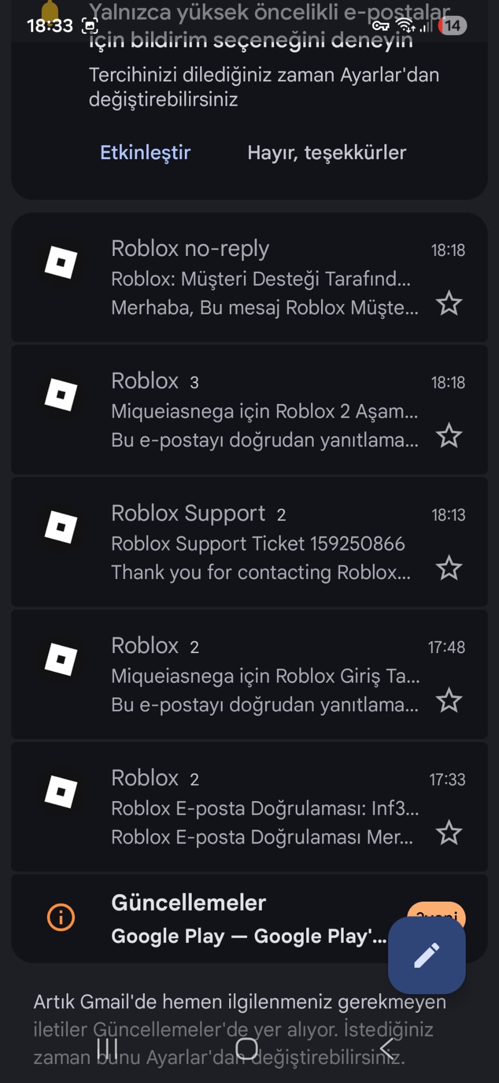
Task: Tap Roblox avatar of the 17:33 email
Action: 61,792
